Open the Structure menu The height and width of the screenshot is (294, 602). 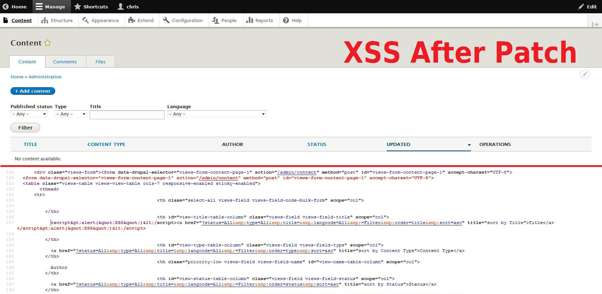coord(57,20)
